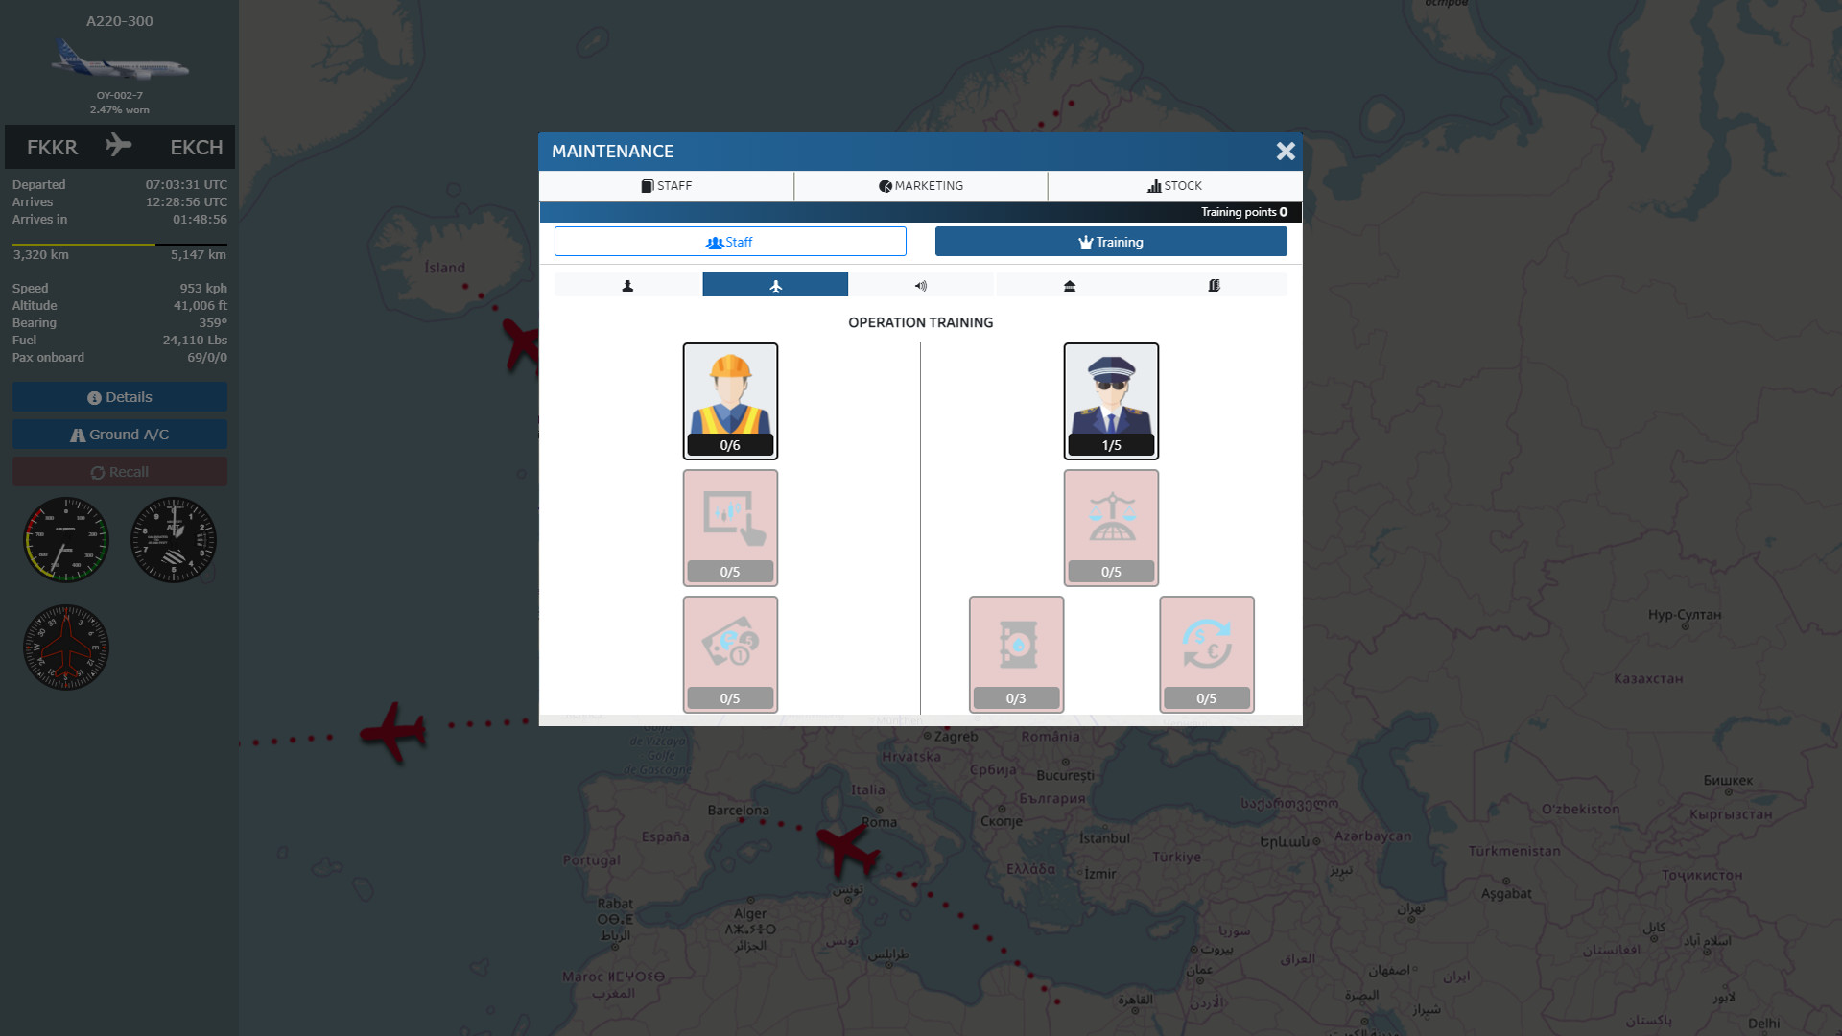
Task: Select the ground engineer training card
Action: click(x=730, y=401)
